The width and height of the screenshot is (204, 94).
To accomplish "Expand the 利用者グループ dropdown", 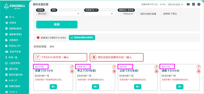I will coord(100,14).
